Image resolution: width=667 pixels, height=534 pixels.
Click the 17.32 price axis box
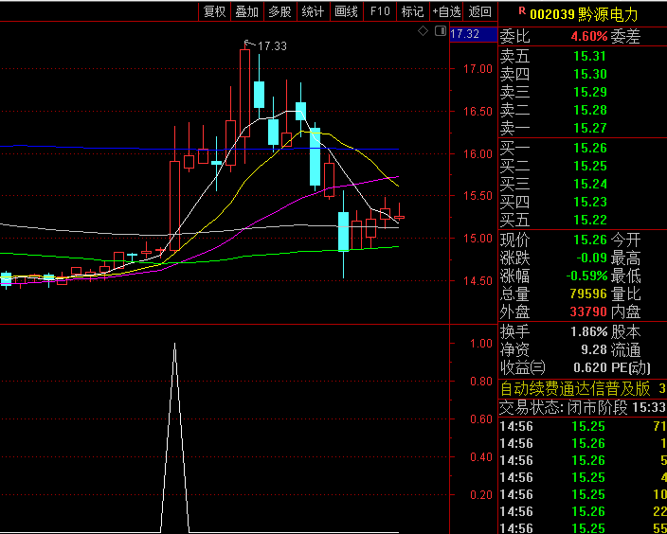(474, 34)
